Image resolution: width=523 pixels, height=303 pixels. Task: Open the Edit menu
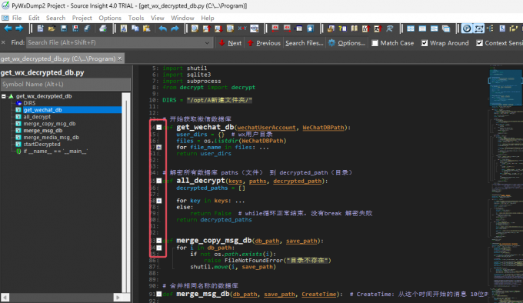(34, 18)
